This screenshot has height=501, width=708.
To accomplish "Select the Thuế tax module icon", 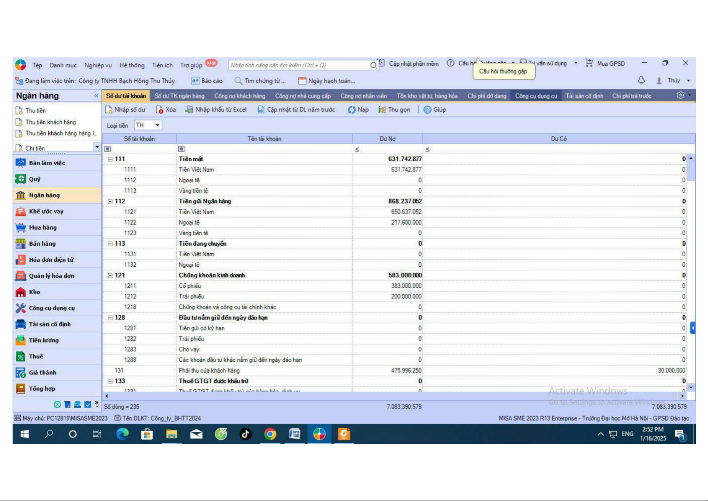I will (21, 357).
